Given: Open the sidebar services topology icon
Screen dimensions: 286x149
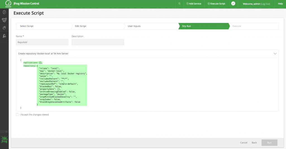Looking at the screenshot, I should (x=4, y=20).
